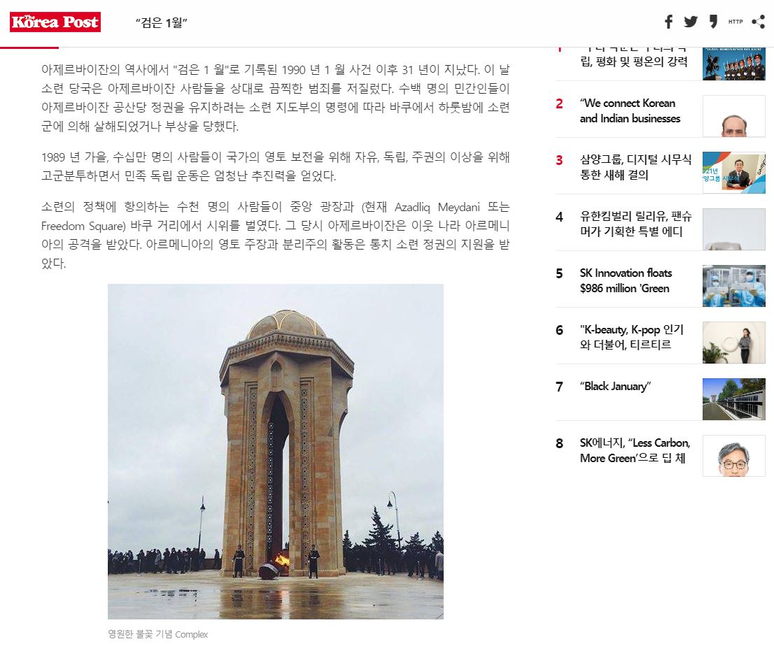Click the K-beauty article thumbnail
The height and width of the screenshot is (646, 774).
pyautogui.click(x=734, y=343)
